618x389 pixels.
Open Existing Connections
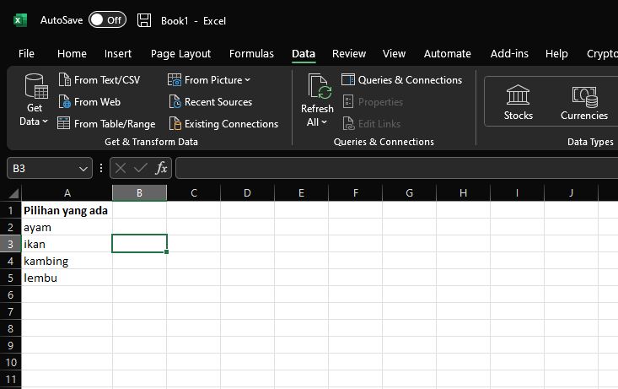point(223,124)
